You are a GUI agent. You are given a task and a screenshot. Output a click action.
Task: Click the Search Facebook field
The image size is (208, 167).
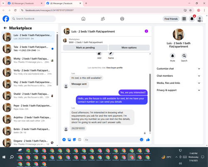tap(33, 19)
